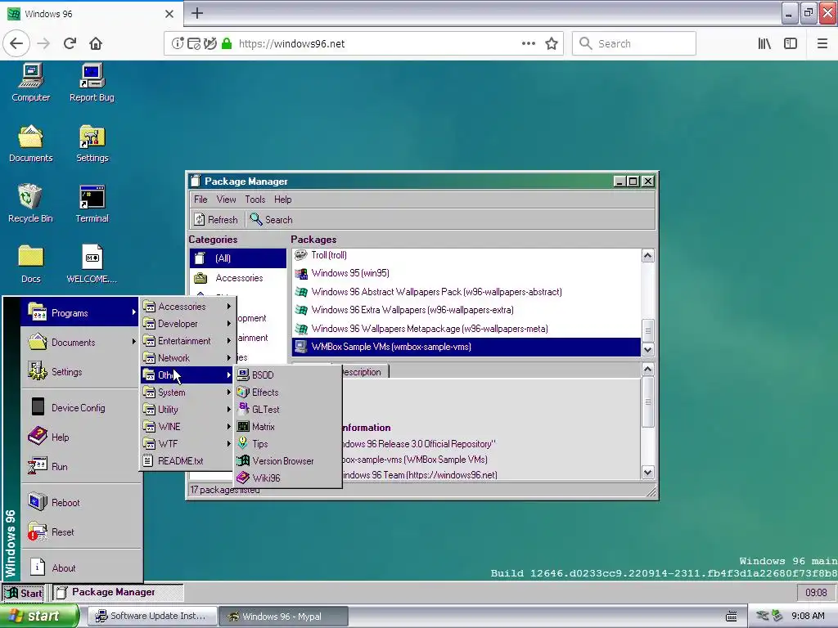Open Wiki96 from the Other submenu

pyautogui.click(x=288, y=478)
